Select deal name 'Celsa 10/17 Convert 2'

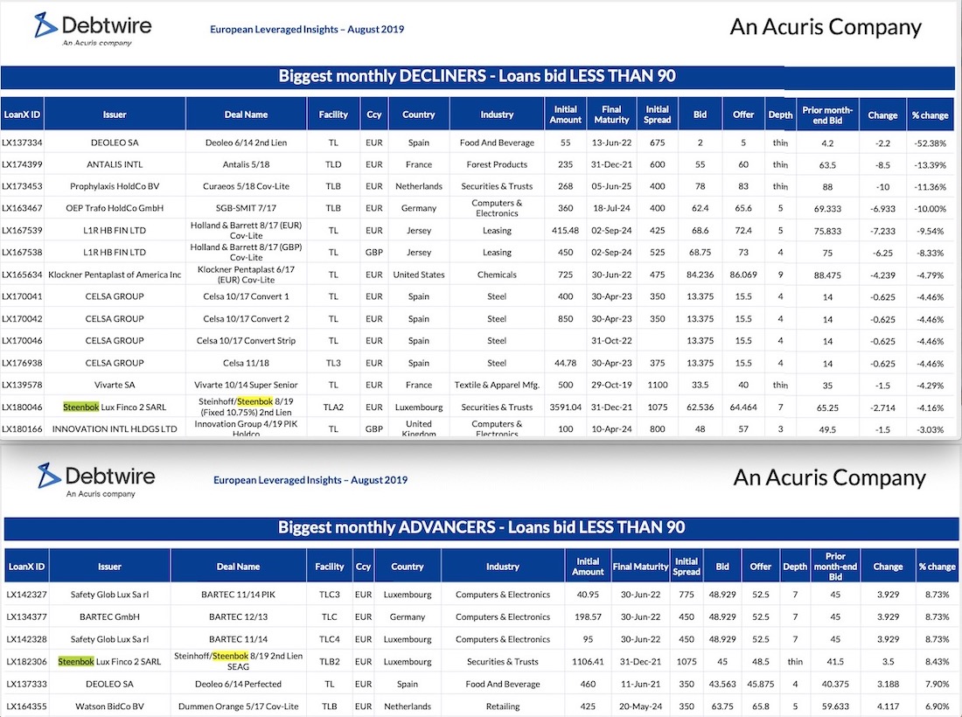click(246, 318)
